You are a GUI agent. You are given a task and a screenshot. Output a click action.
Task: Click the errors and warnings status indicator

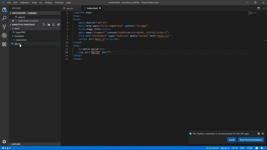click(6, 148)
